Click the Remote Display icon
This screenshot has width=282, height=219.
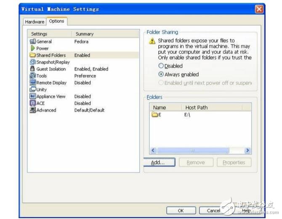coord(32,83)
